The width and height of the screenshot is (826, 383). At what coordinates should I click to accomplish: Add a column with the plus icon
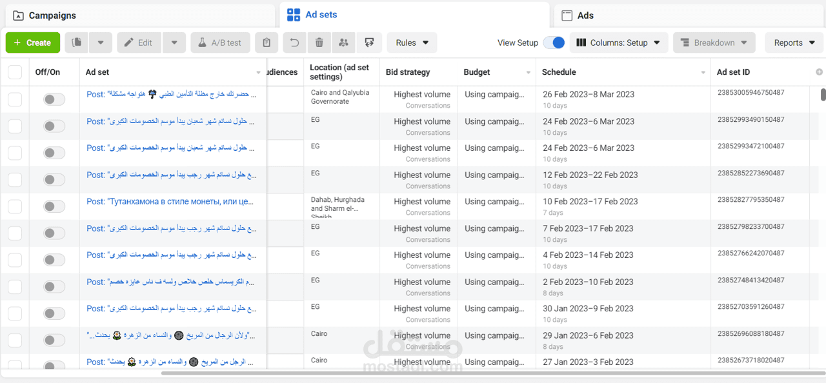click(x=820, y=72)
